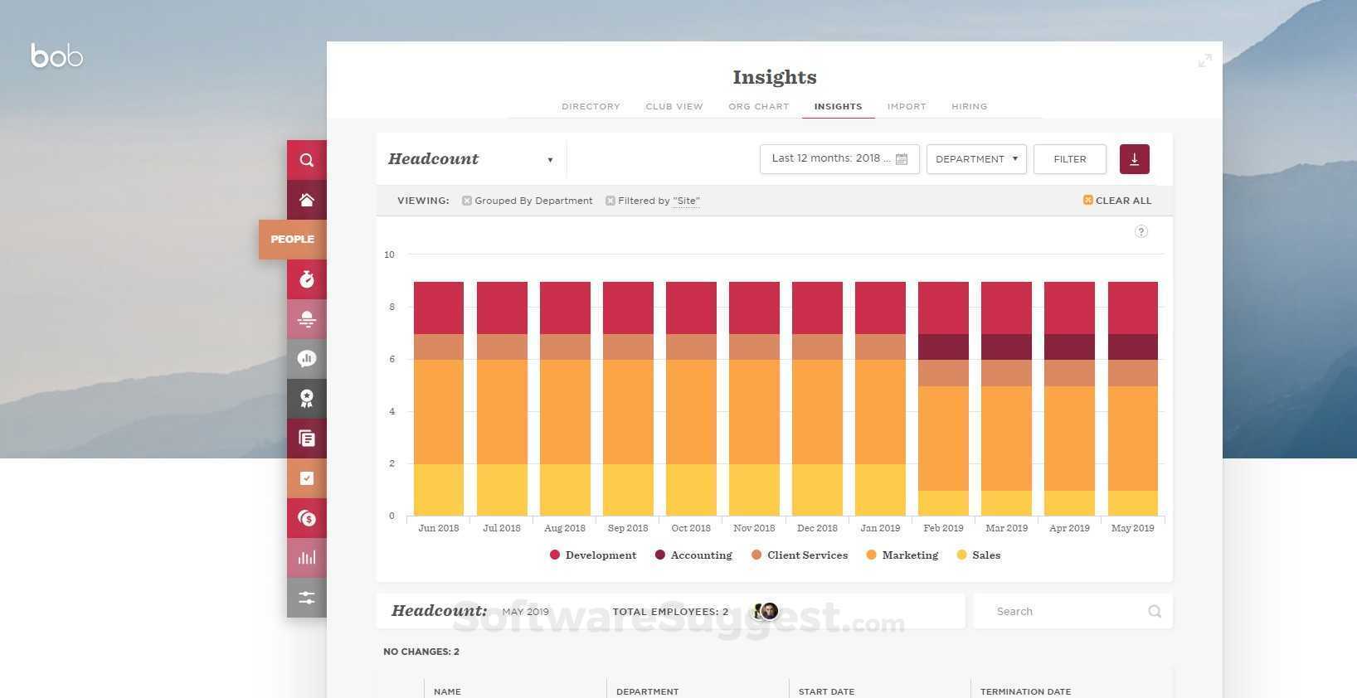
Task: Open the Headcount metric dropdown
Action: 471,159
